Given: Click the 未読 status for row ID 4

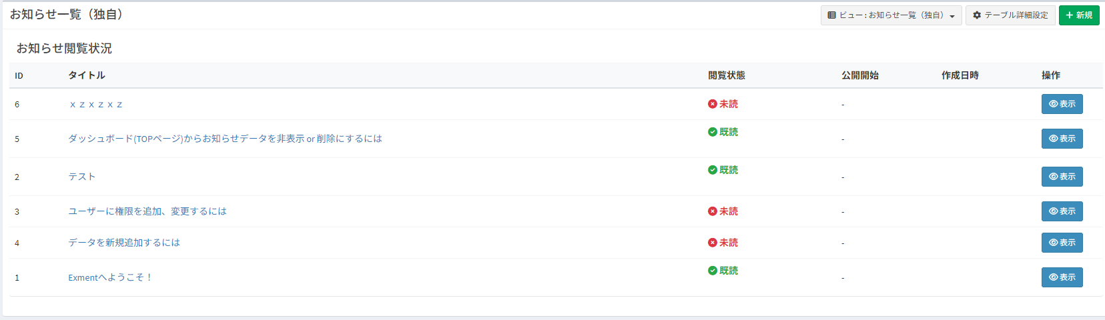Looking at the screenshot, I should (723, 243).
